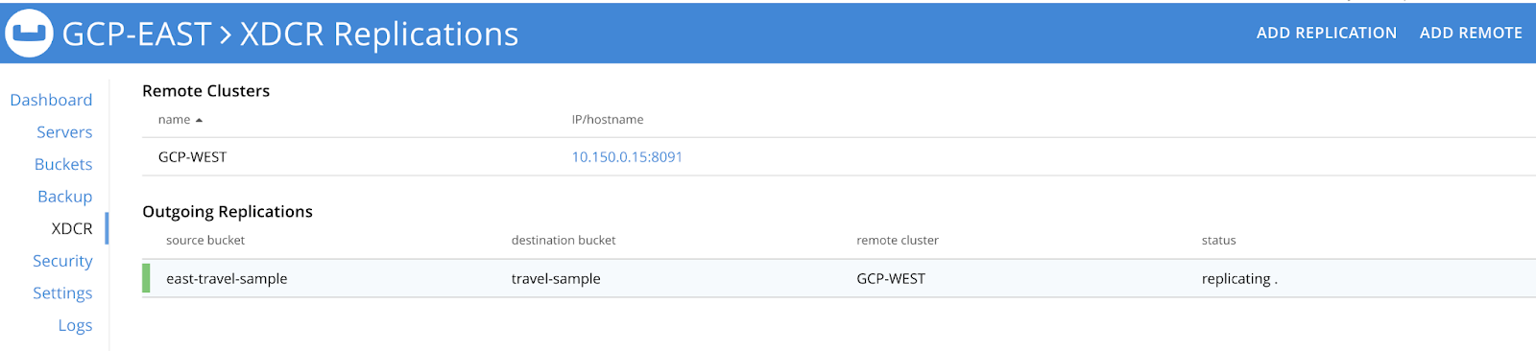Click ADD REPLICATION
The width and height of the screenshot is (1536, 351).
(x=1327, y=33)
